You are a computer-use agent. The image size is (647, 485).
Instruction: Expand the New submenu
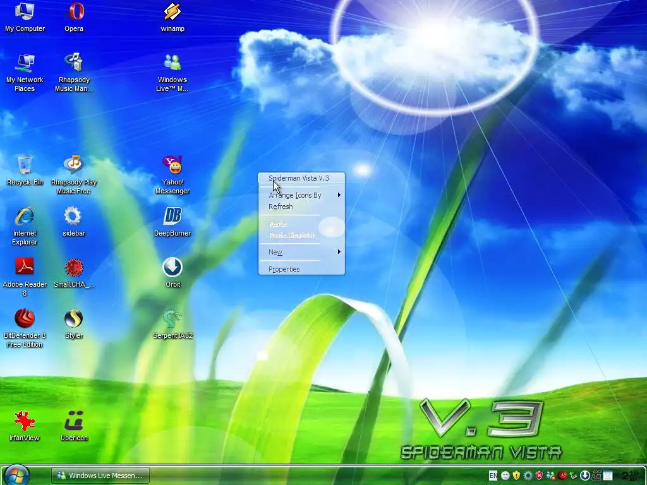click(x=301, y=252)
